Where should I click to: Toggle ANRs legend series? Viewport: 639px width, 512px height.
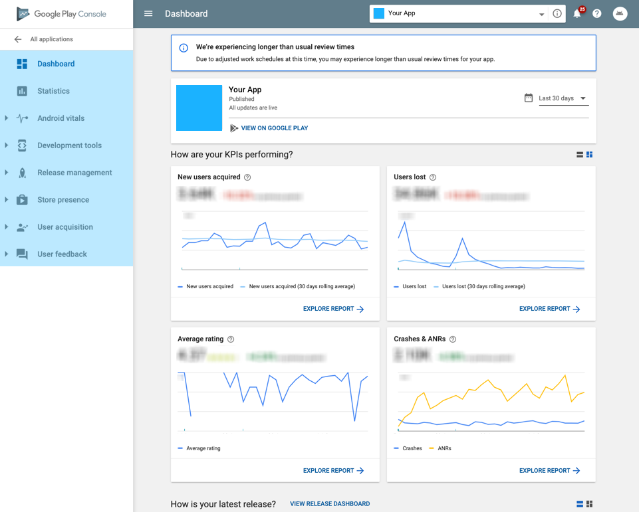[440, 448]
